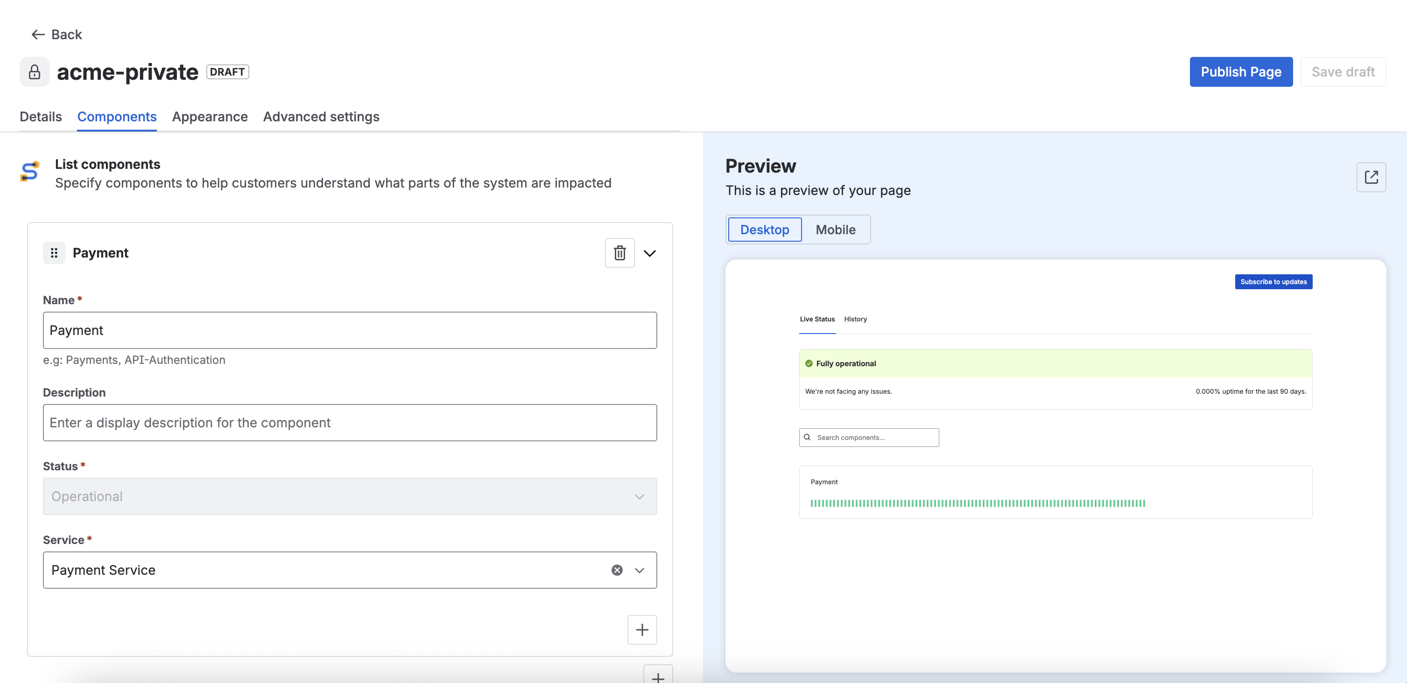Click the Payment label in preview

click(823, 481)
